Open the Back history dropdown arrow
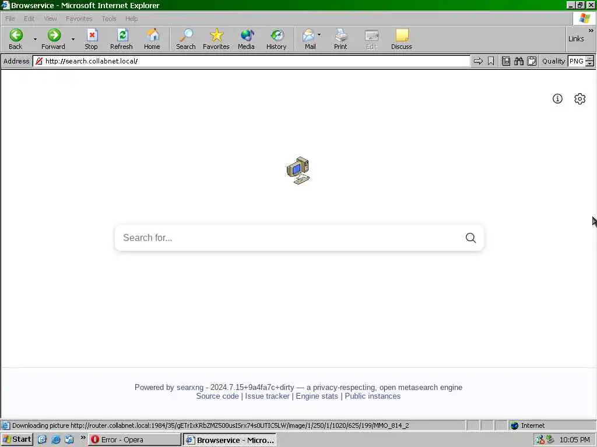597x447 pixels. (x=35, y=39)
